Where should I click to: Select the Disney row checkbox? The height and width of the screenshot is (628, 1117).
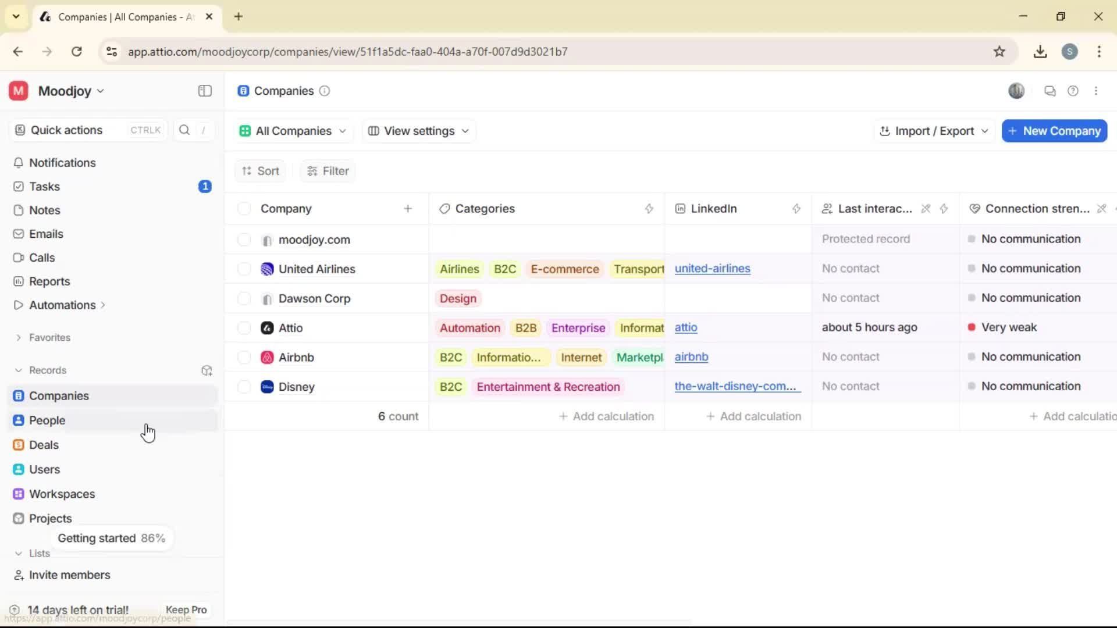tap(244, 387)
